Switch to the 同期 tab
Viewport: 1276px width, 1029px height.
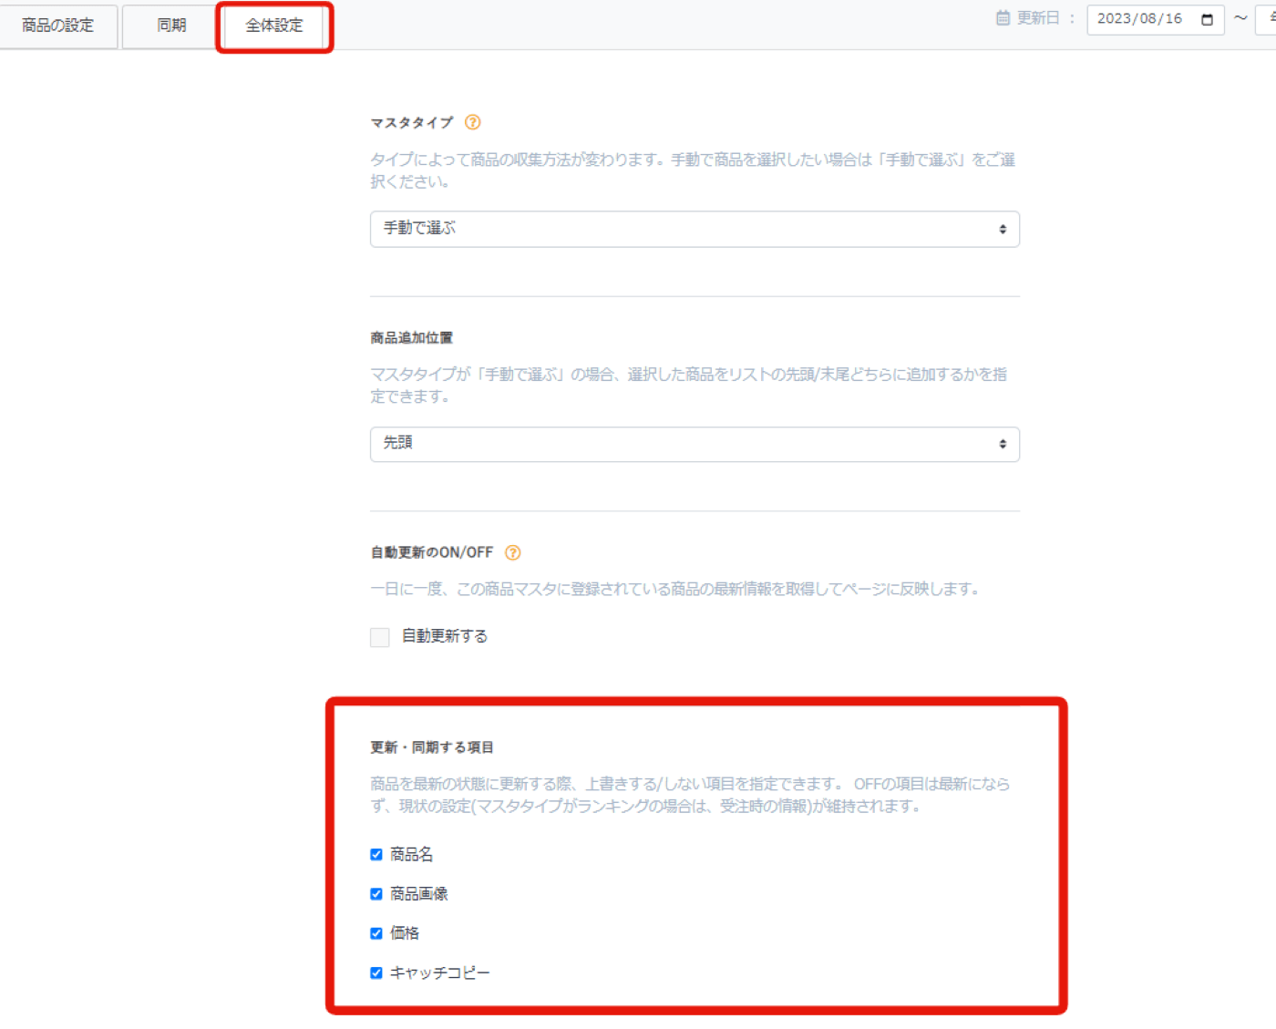pyautogui.click(x=171, y=26)
